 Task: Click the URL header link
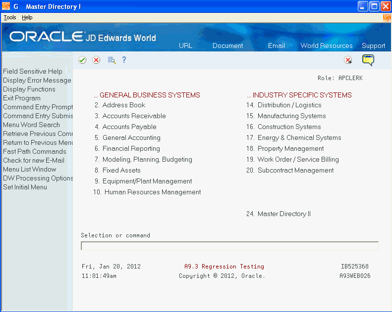tap(185, 45)
